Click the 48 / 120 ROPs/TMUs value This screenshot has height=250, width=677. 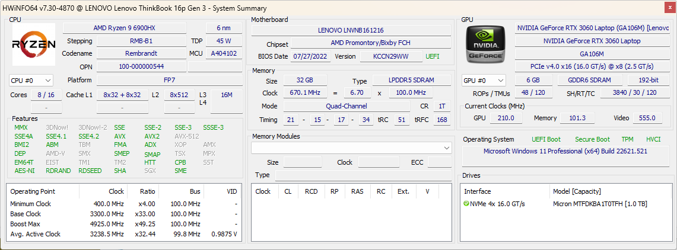click(x=533, y=93)
